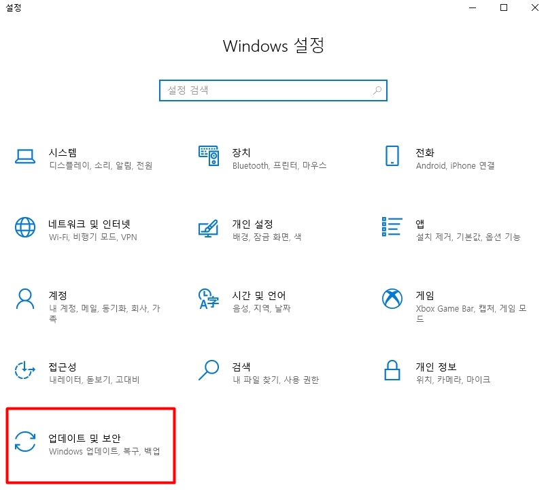Screen dimensions: 548x496
Task: Click the 업데이트 및 보안 sync arrows icon
Action: (25, 442)
